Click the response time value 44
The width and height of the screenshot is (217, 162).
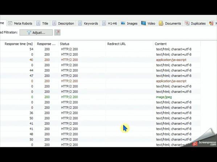(32, 71)
